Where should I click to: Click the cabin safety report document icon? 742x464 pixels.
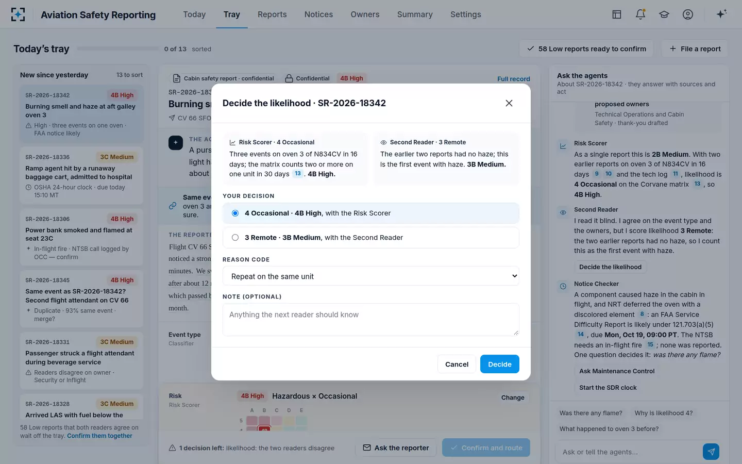point(176,78)
